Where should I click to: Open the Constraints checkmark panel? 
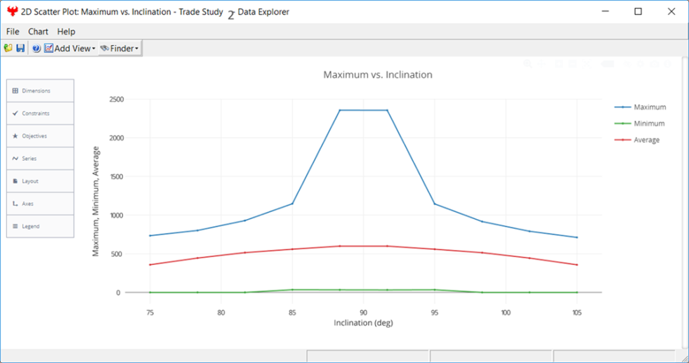tap(40, 113)
